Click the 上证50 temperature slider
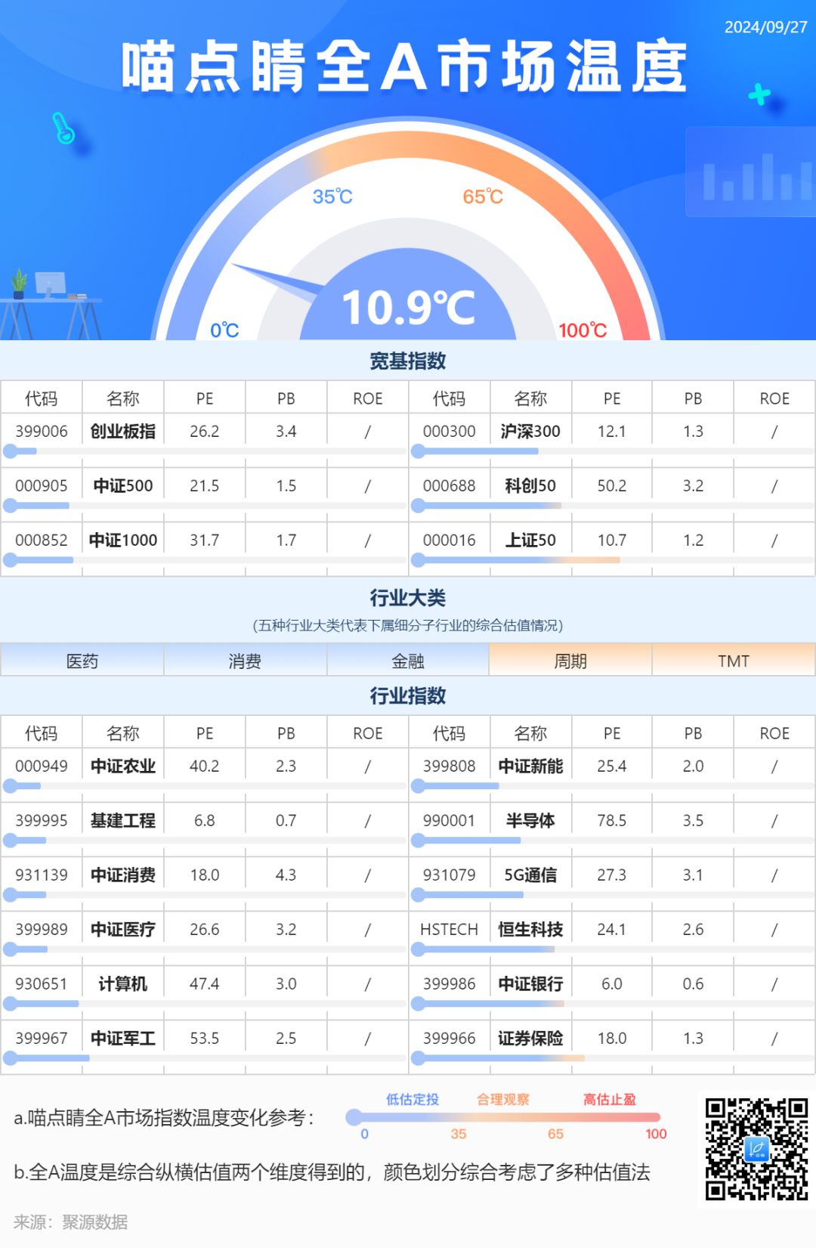The height and width of the screenshot is (1248, 816). tap(612, 560)
